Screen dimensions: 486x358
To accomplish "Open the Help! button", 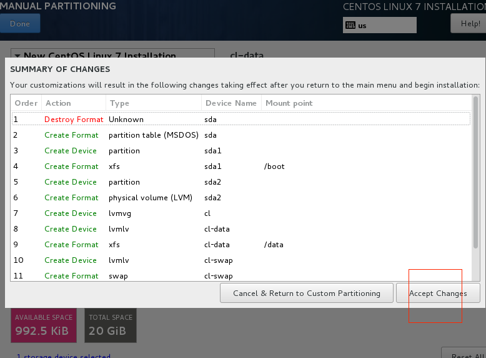I will (x=469, y=24).
